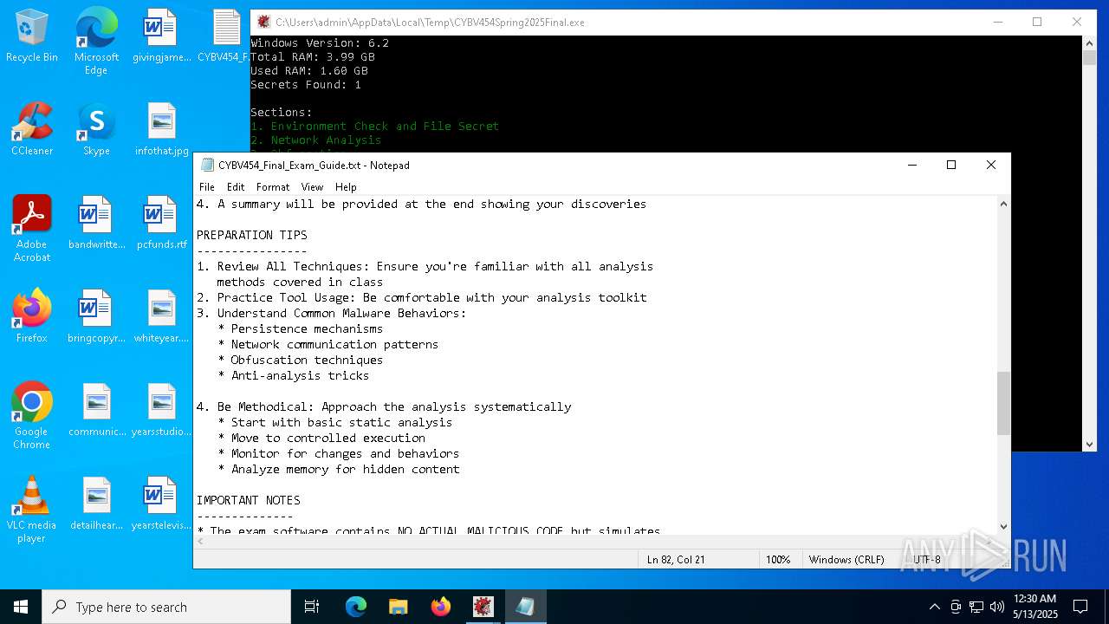1109x624 pixels.
Task: Select communic image file icon
Action: tap(96, 411)
